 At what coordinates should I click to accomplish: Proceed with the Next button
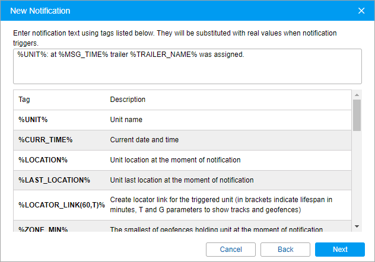[x=340, y=250]
